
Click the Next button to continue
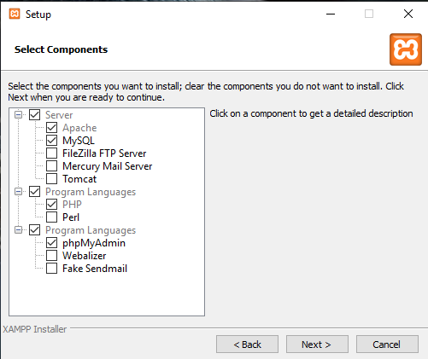(317, 345)
